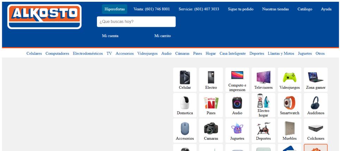Open Cámaras in the category bar
This screenshot has width=340, height=151.
(x=183, y=54)
